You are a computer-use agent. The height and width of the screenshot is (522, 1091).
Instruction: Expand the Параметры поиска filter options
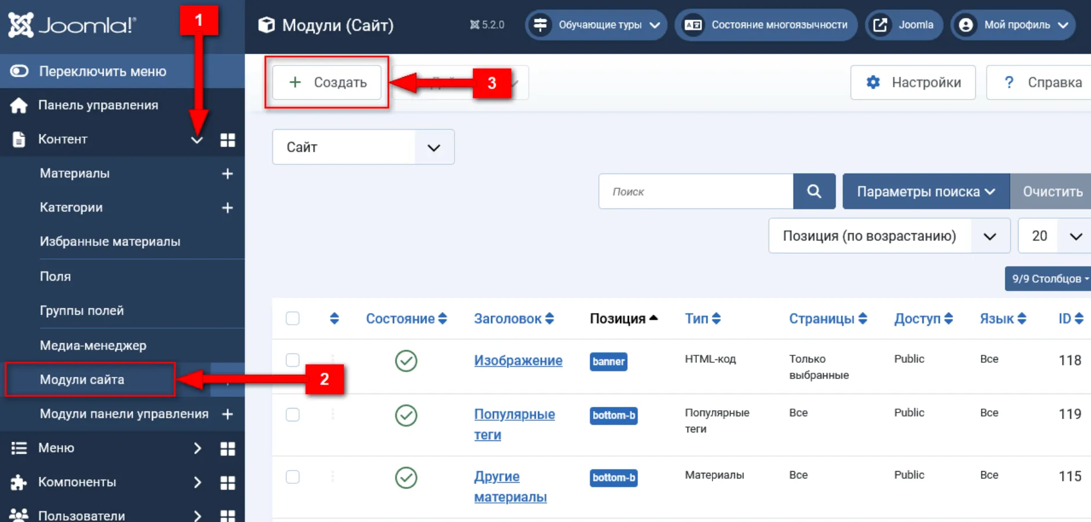point(925,192)
